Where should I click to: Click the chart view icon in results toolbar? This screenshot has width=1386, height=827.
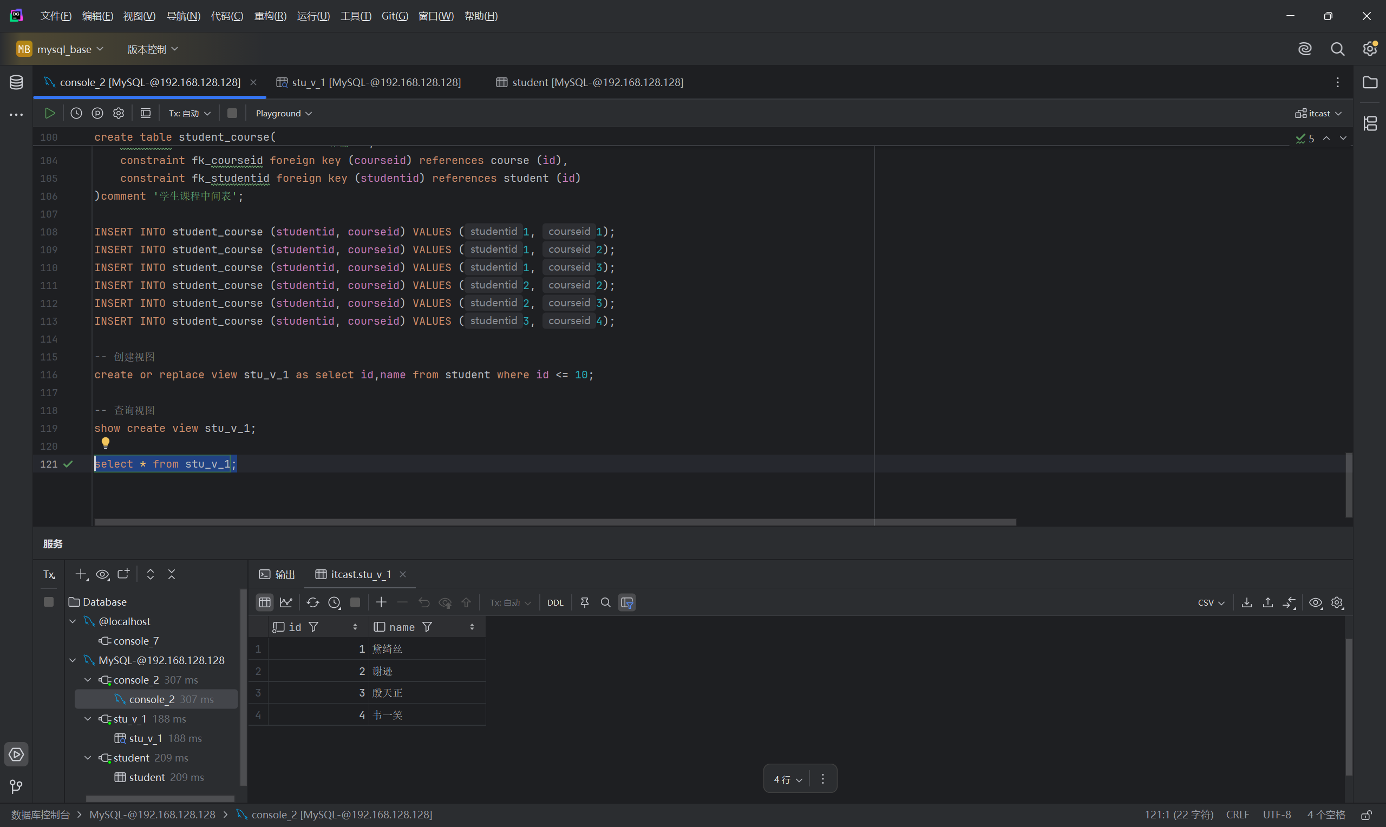coord(286,602)
